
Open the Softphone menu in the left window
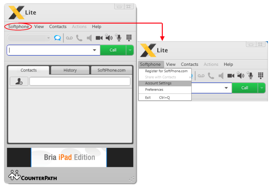tap(18, 26)
